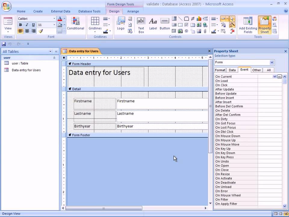The height and width of the screenshot is (217, 289).
Task: Open the Calibri font name dropdown
Action: pos(54,19)
